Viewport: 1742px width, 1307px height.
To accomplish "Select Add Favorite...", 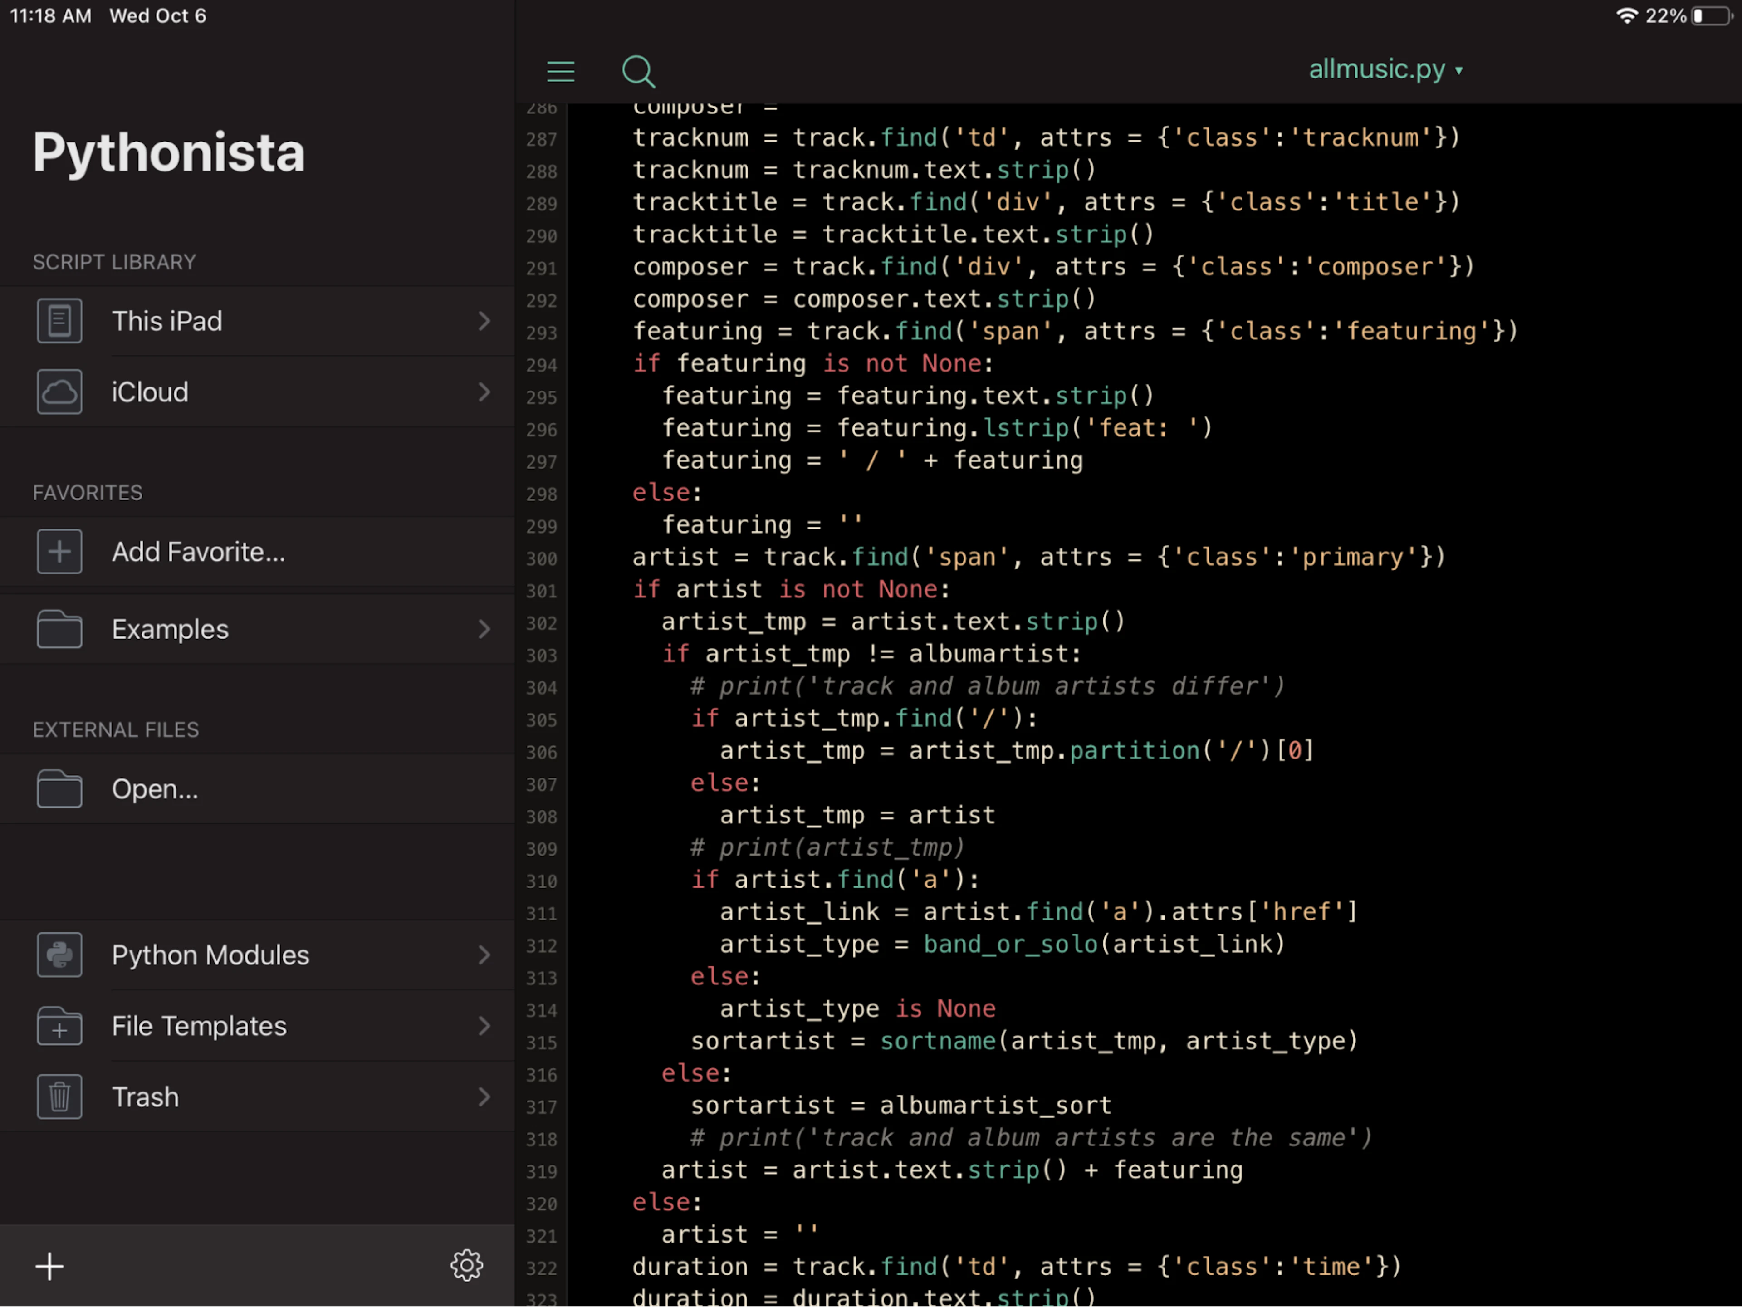I will pyautogui.click(x=258, y=552).
